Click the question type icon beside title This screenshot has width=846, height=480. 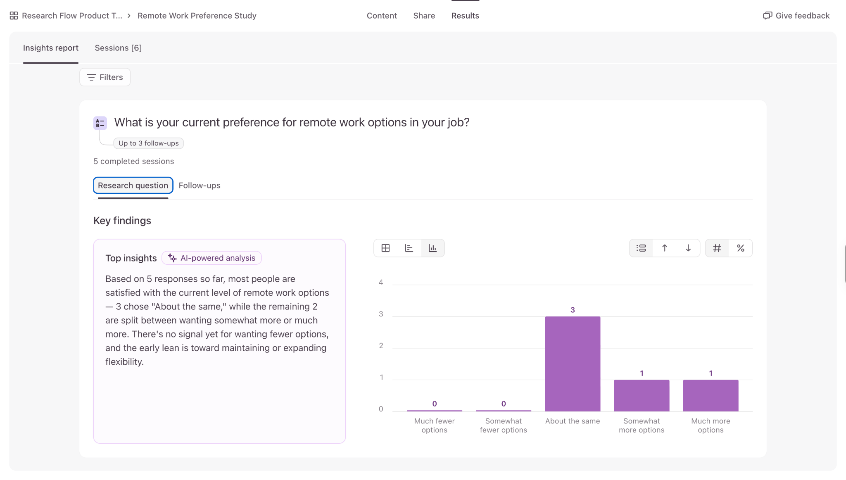(x=100, y=123)
